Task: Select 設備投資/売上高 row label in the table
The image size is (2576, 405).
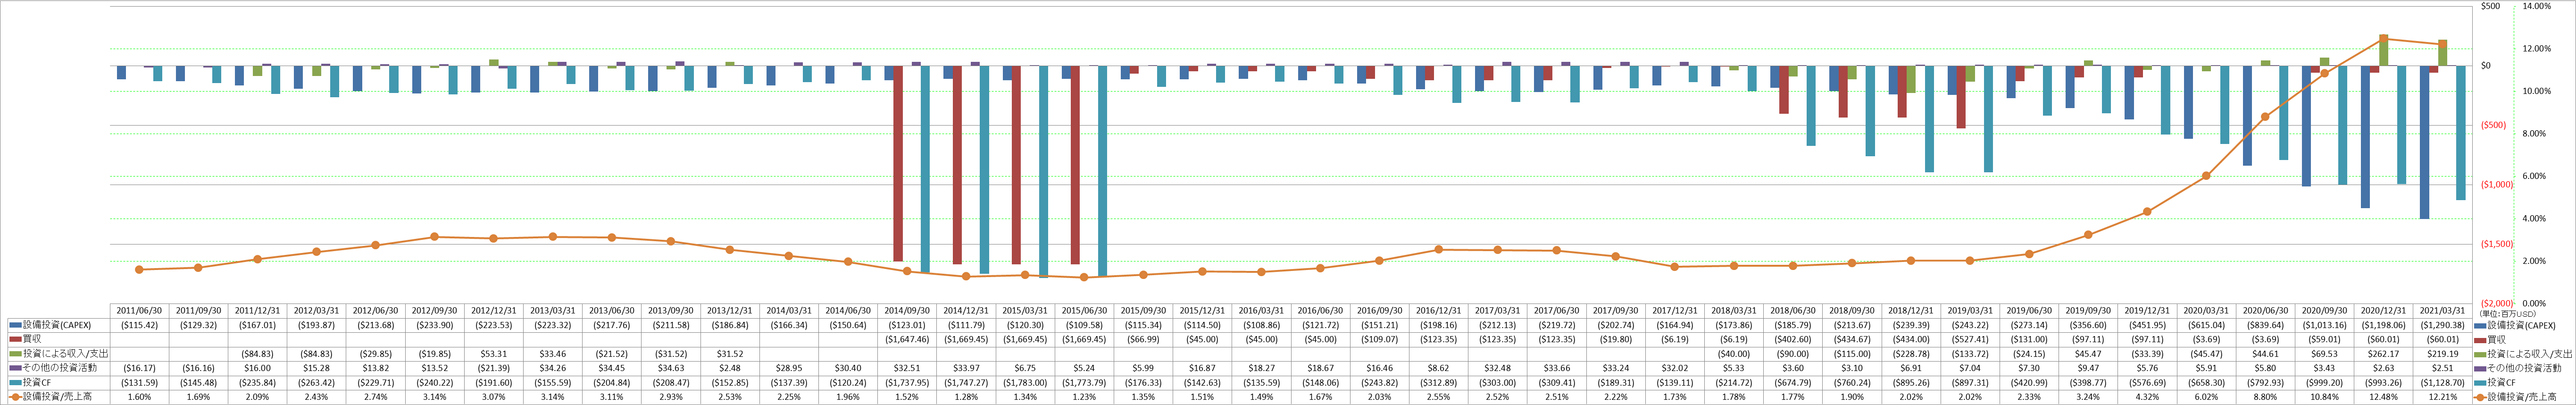Action: coord(57,397)
